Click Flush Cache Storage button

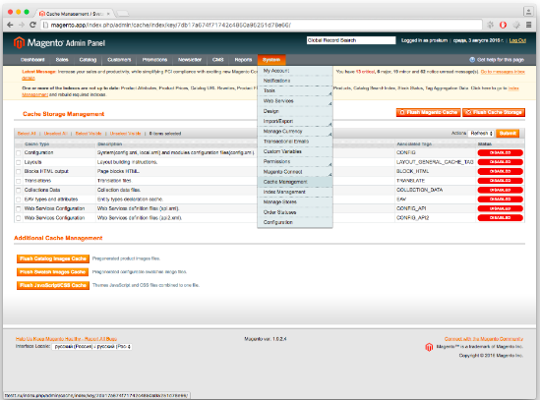click(494, 112)
